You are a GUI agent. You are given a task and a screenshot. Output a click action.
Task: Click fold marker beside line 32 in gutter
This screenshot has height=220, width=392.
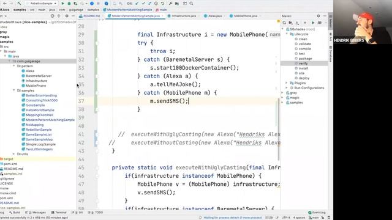[x=97, y=60]
